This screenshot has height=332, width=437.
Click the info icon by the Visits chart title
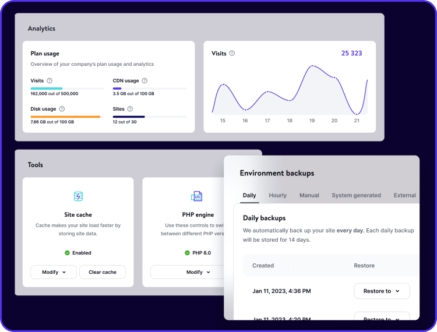232,54
